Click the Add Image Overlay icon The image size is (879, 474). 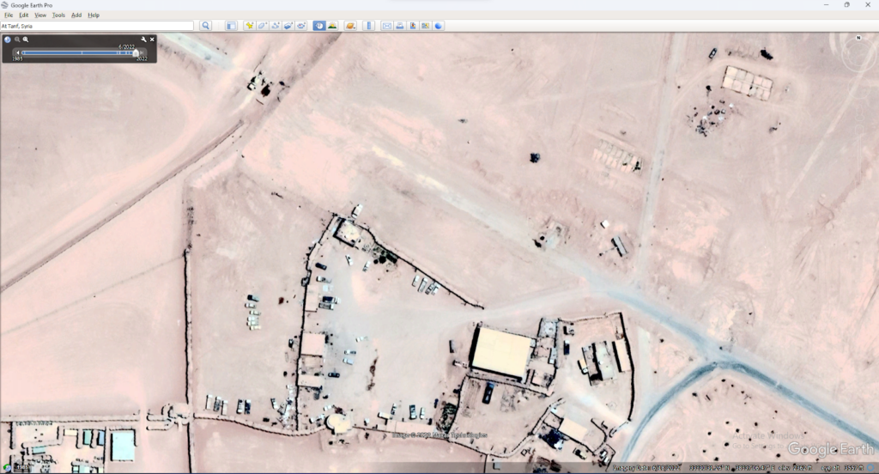coord(288,26)
